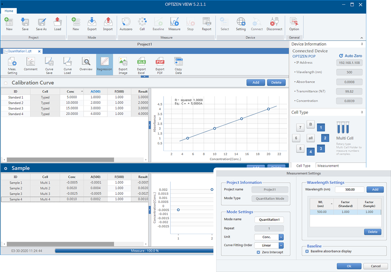Focus the Wavelength (nm) input field
391x272 pixels.
coord(349,190)
